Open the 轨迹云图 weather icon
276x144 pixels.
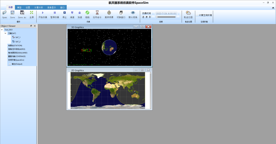click(188, 13)
